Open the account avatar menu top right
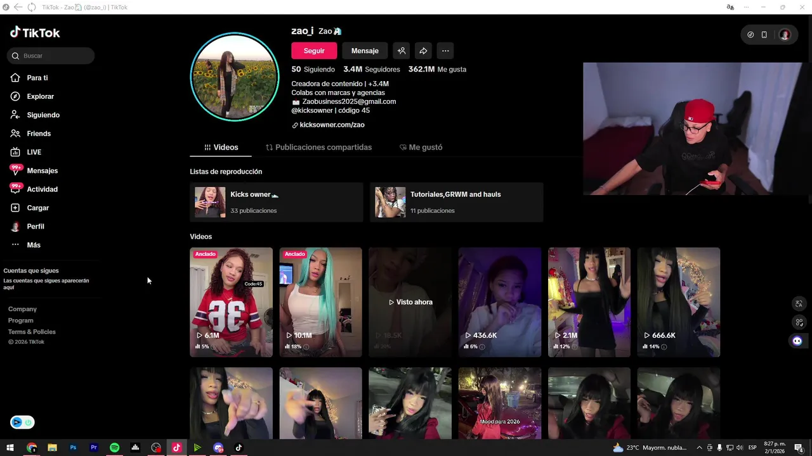 click(x=785, y=35)
